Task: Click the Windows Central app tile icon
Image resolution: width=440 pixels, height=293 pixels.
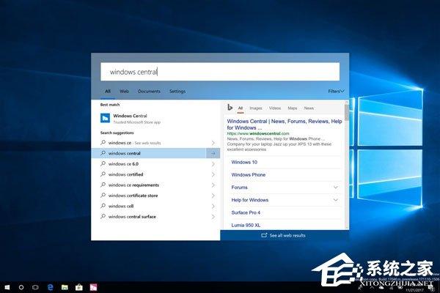Action: pos(105,118)
